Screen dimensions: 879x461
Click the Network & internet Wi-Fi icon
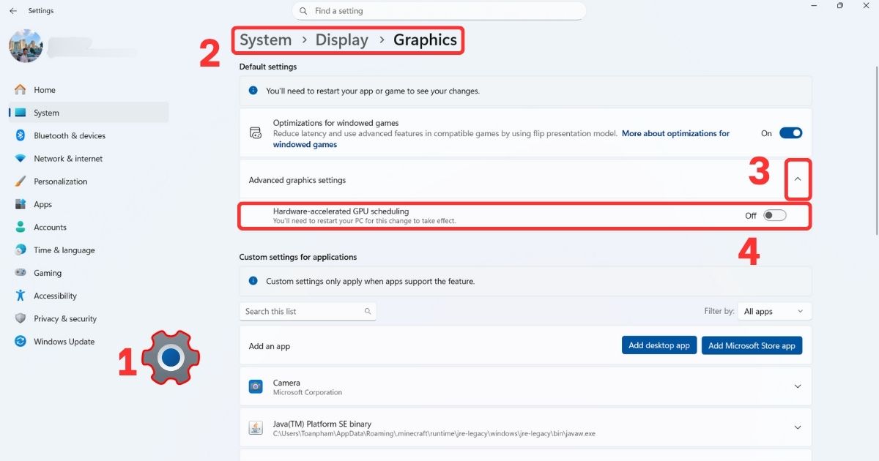coord(20,159)
